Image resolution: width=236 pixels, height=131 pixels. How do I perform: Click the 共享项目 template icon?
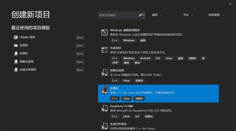[104, 50]
